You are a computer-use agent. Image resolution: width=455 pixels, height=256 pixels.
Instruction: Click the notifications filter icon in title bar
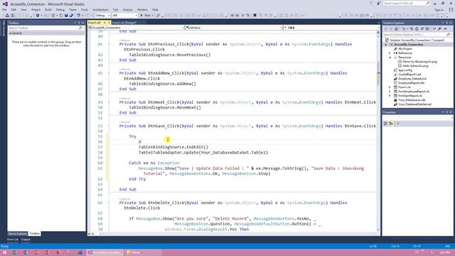coord(371,3)
